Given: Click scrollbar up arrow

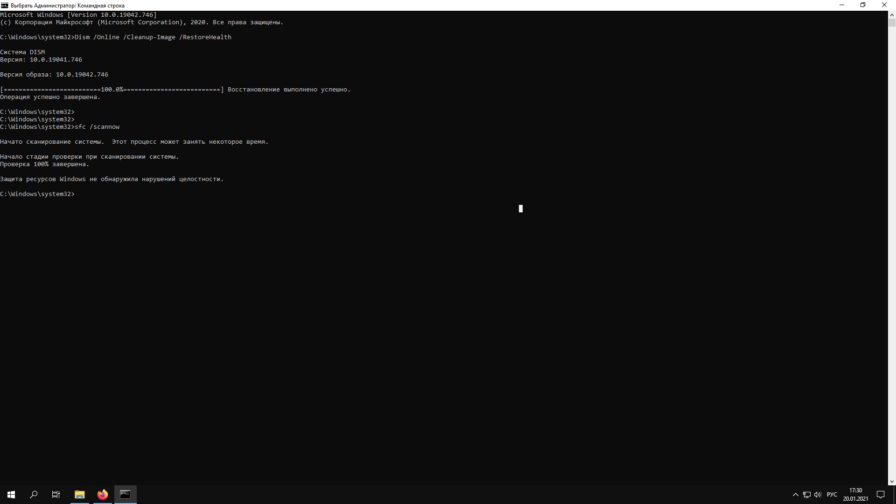Looking at the screenshot, I should [892, 14].
